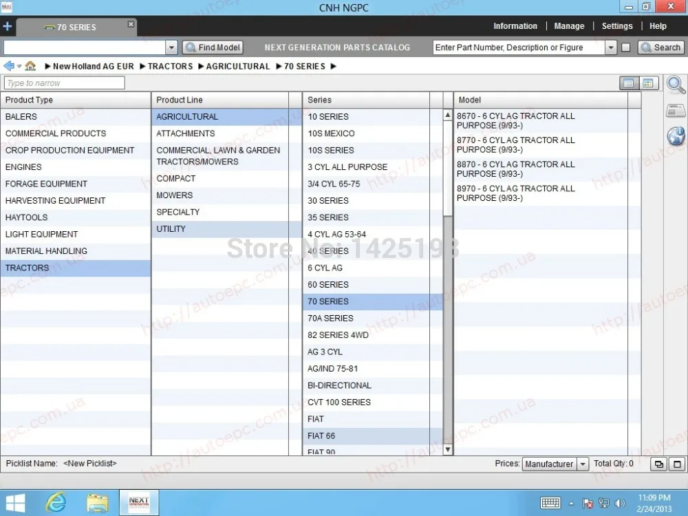Switch to list view icon
The height and width of the screenshot is (516, 688).
(629, 83)
